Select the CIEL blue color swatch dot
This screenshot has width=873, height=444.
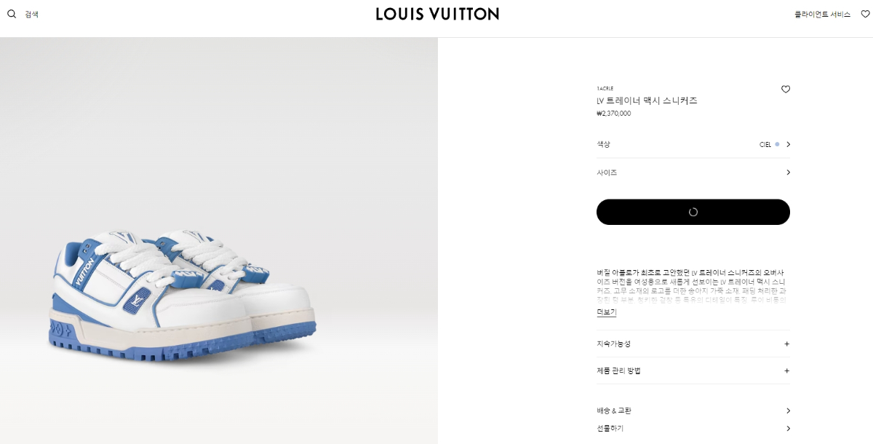coord(777,144)
